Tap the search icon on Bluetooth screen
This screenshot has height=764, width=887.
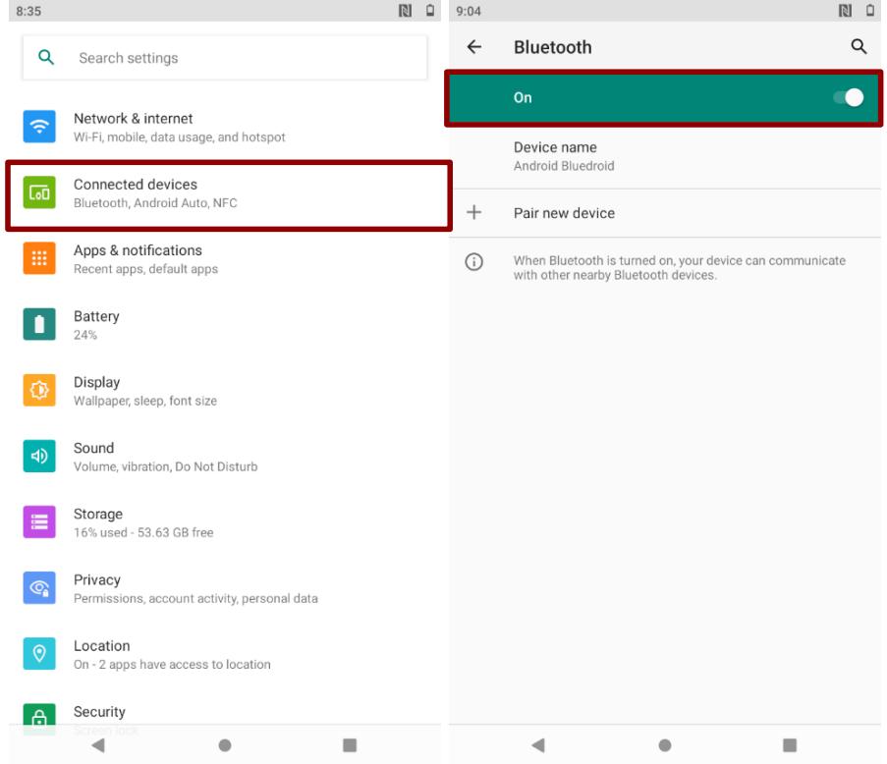coord(859,46)
